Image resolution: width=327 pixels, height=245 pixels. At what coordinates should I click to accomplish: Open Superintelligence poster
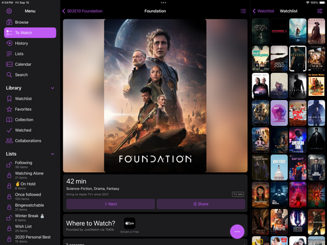(260, 59)
